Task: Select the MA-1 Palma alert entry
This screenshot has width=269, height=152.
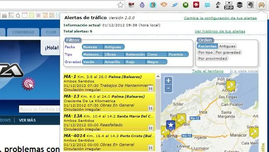Action: coord(109,83)
